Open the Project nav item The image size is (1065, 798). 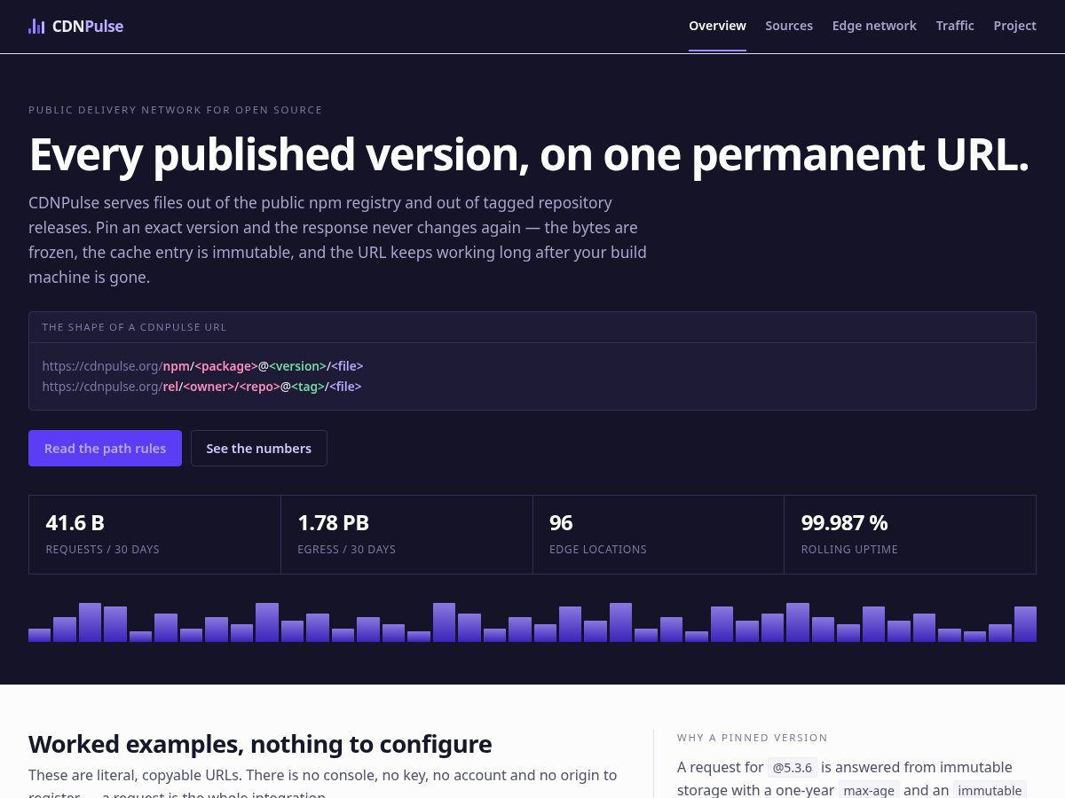1014,26
